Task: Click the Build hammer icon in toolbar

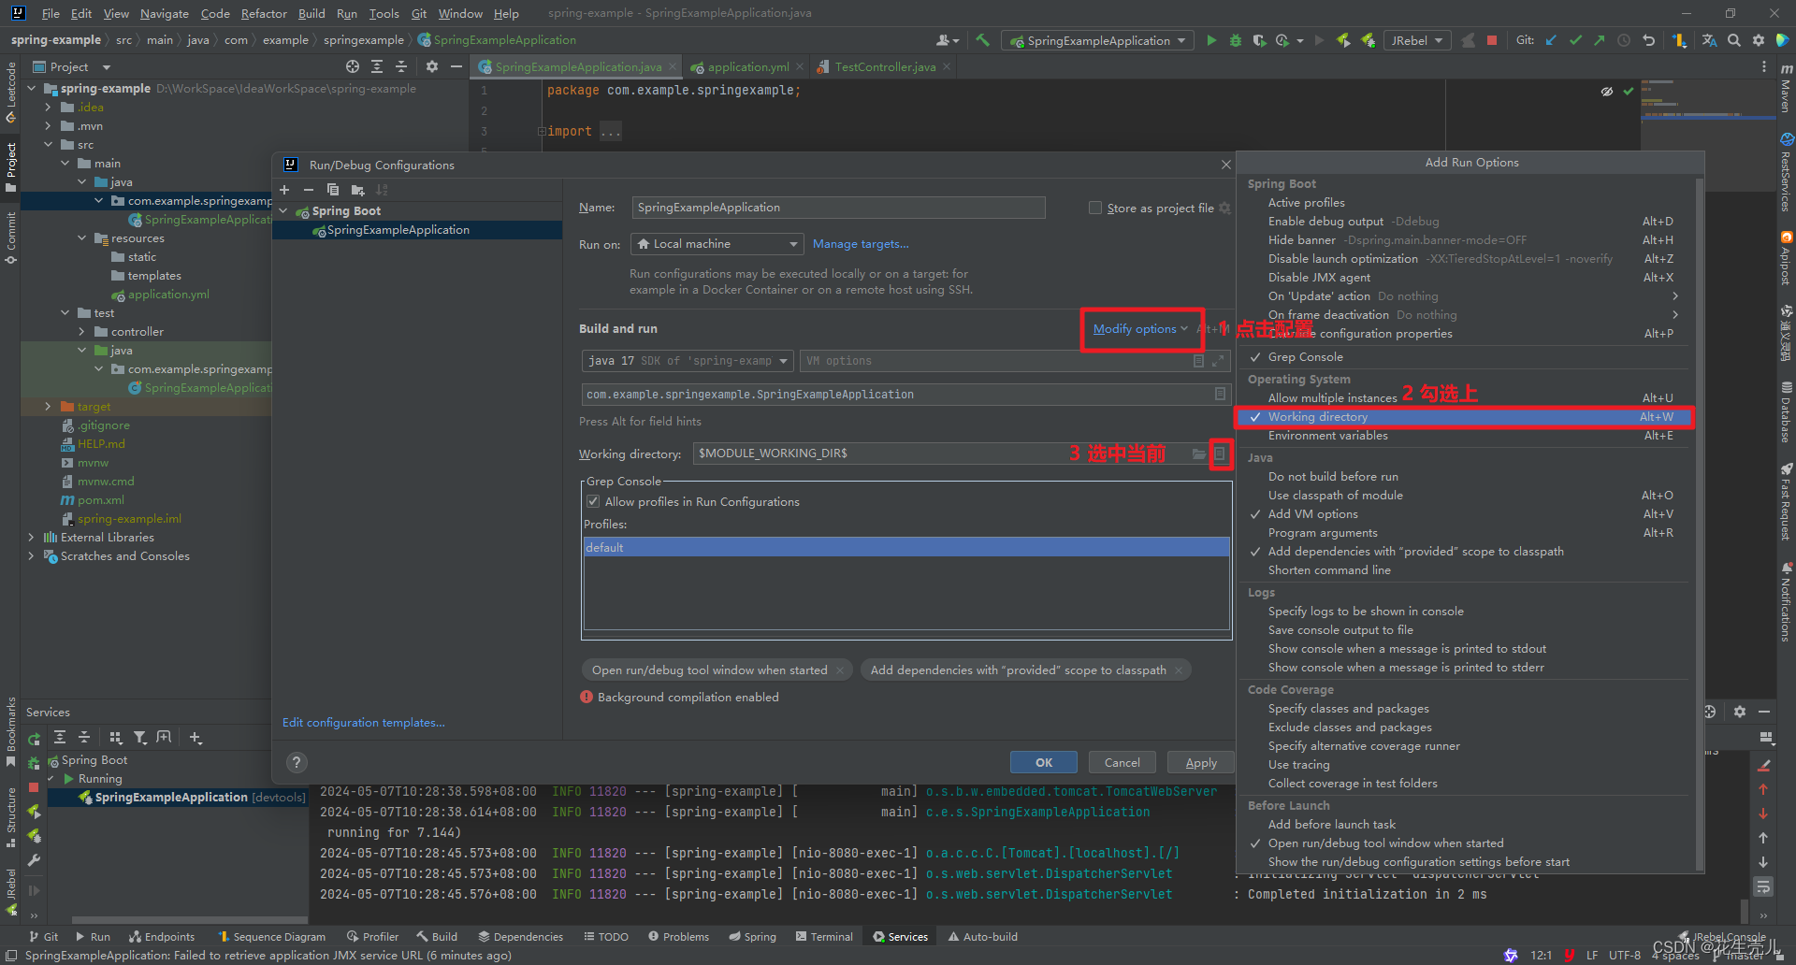Action: pos(982,40)
